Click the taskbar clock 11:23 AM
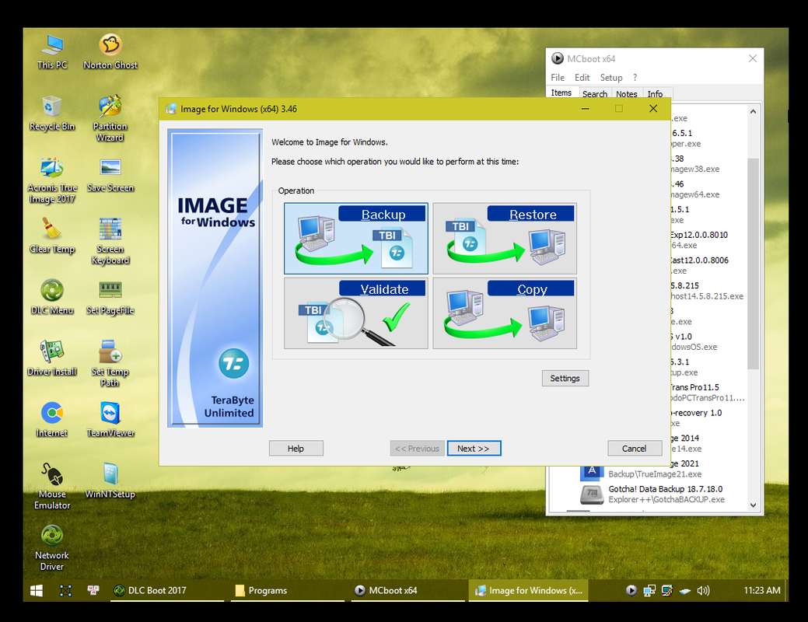808x622 pixels. [x=761, y=591]
